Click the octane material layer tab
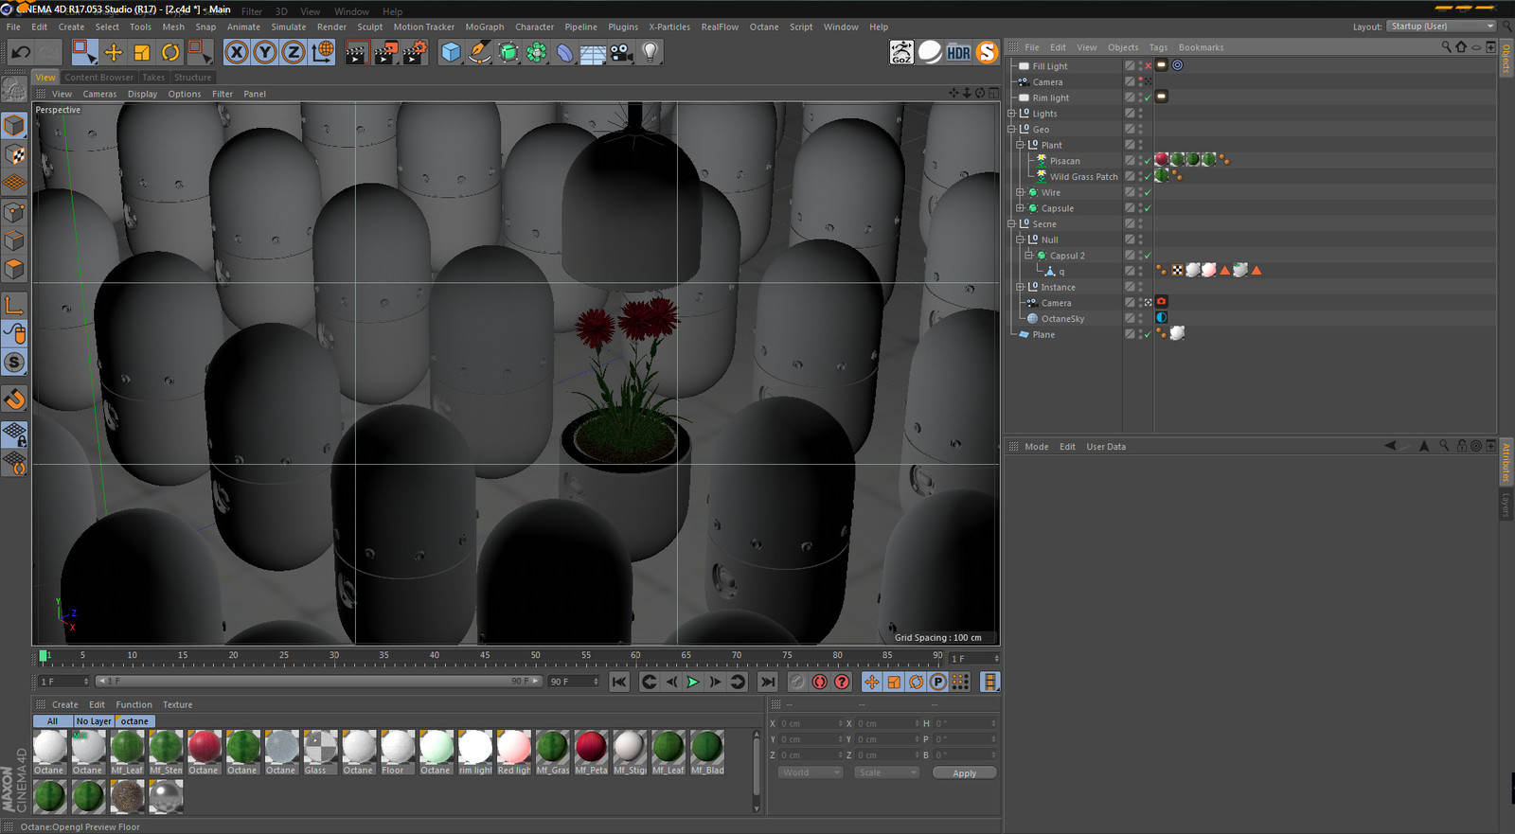The image size is (1515, 834). pyautogui.click(x=134, y=721)
